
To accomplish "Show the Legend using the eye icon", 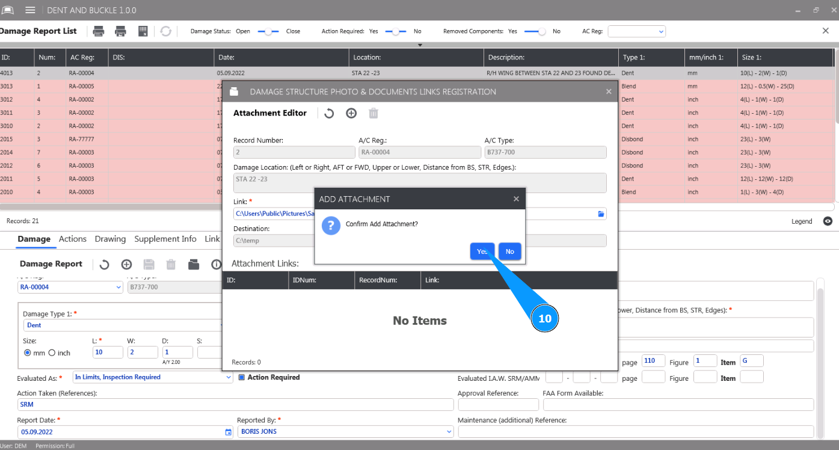I will (x=828, y=221).
